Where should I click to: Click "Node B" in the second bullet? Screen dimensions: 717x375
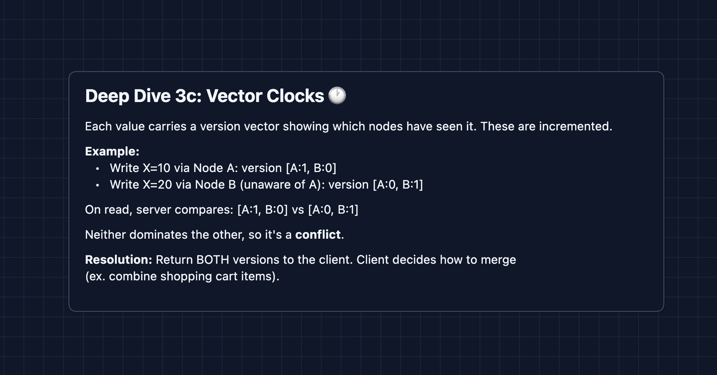[x=215, y=185]
